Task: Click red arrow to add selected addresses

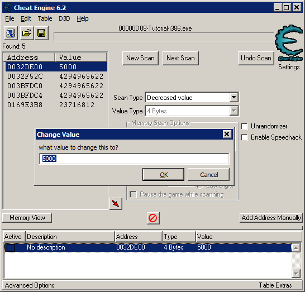Action: click(116, 204)
